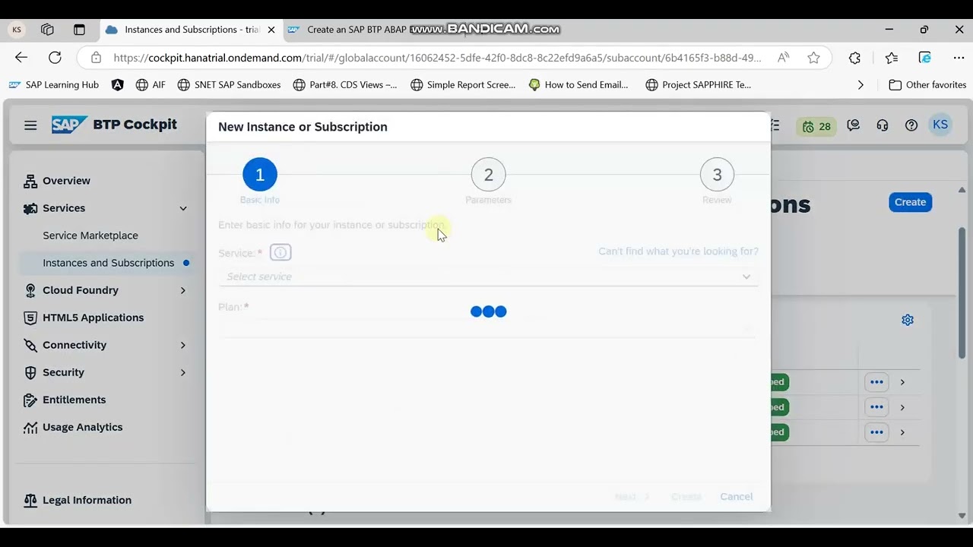Viewport: 973px width, 547px height.
Task: Open the BTP Cockpit hamburger menu
Action: point(30,125)
